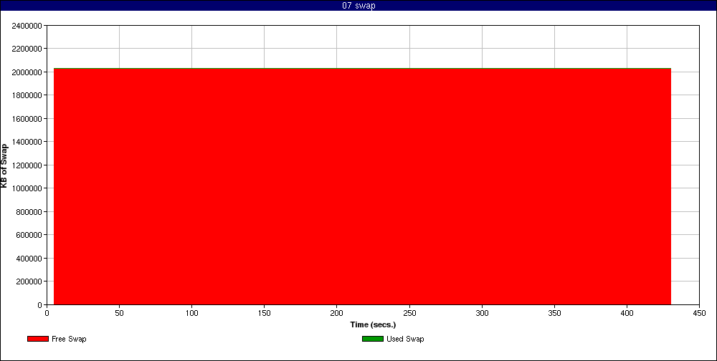Click the green Used Swap legend swatch
The width and height of the screenshot is (717, 361).
pyautogui.click(x=373, y=339)
